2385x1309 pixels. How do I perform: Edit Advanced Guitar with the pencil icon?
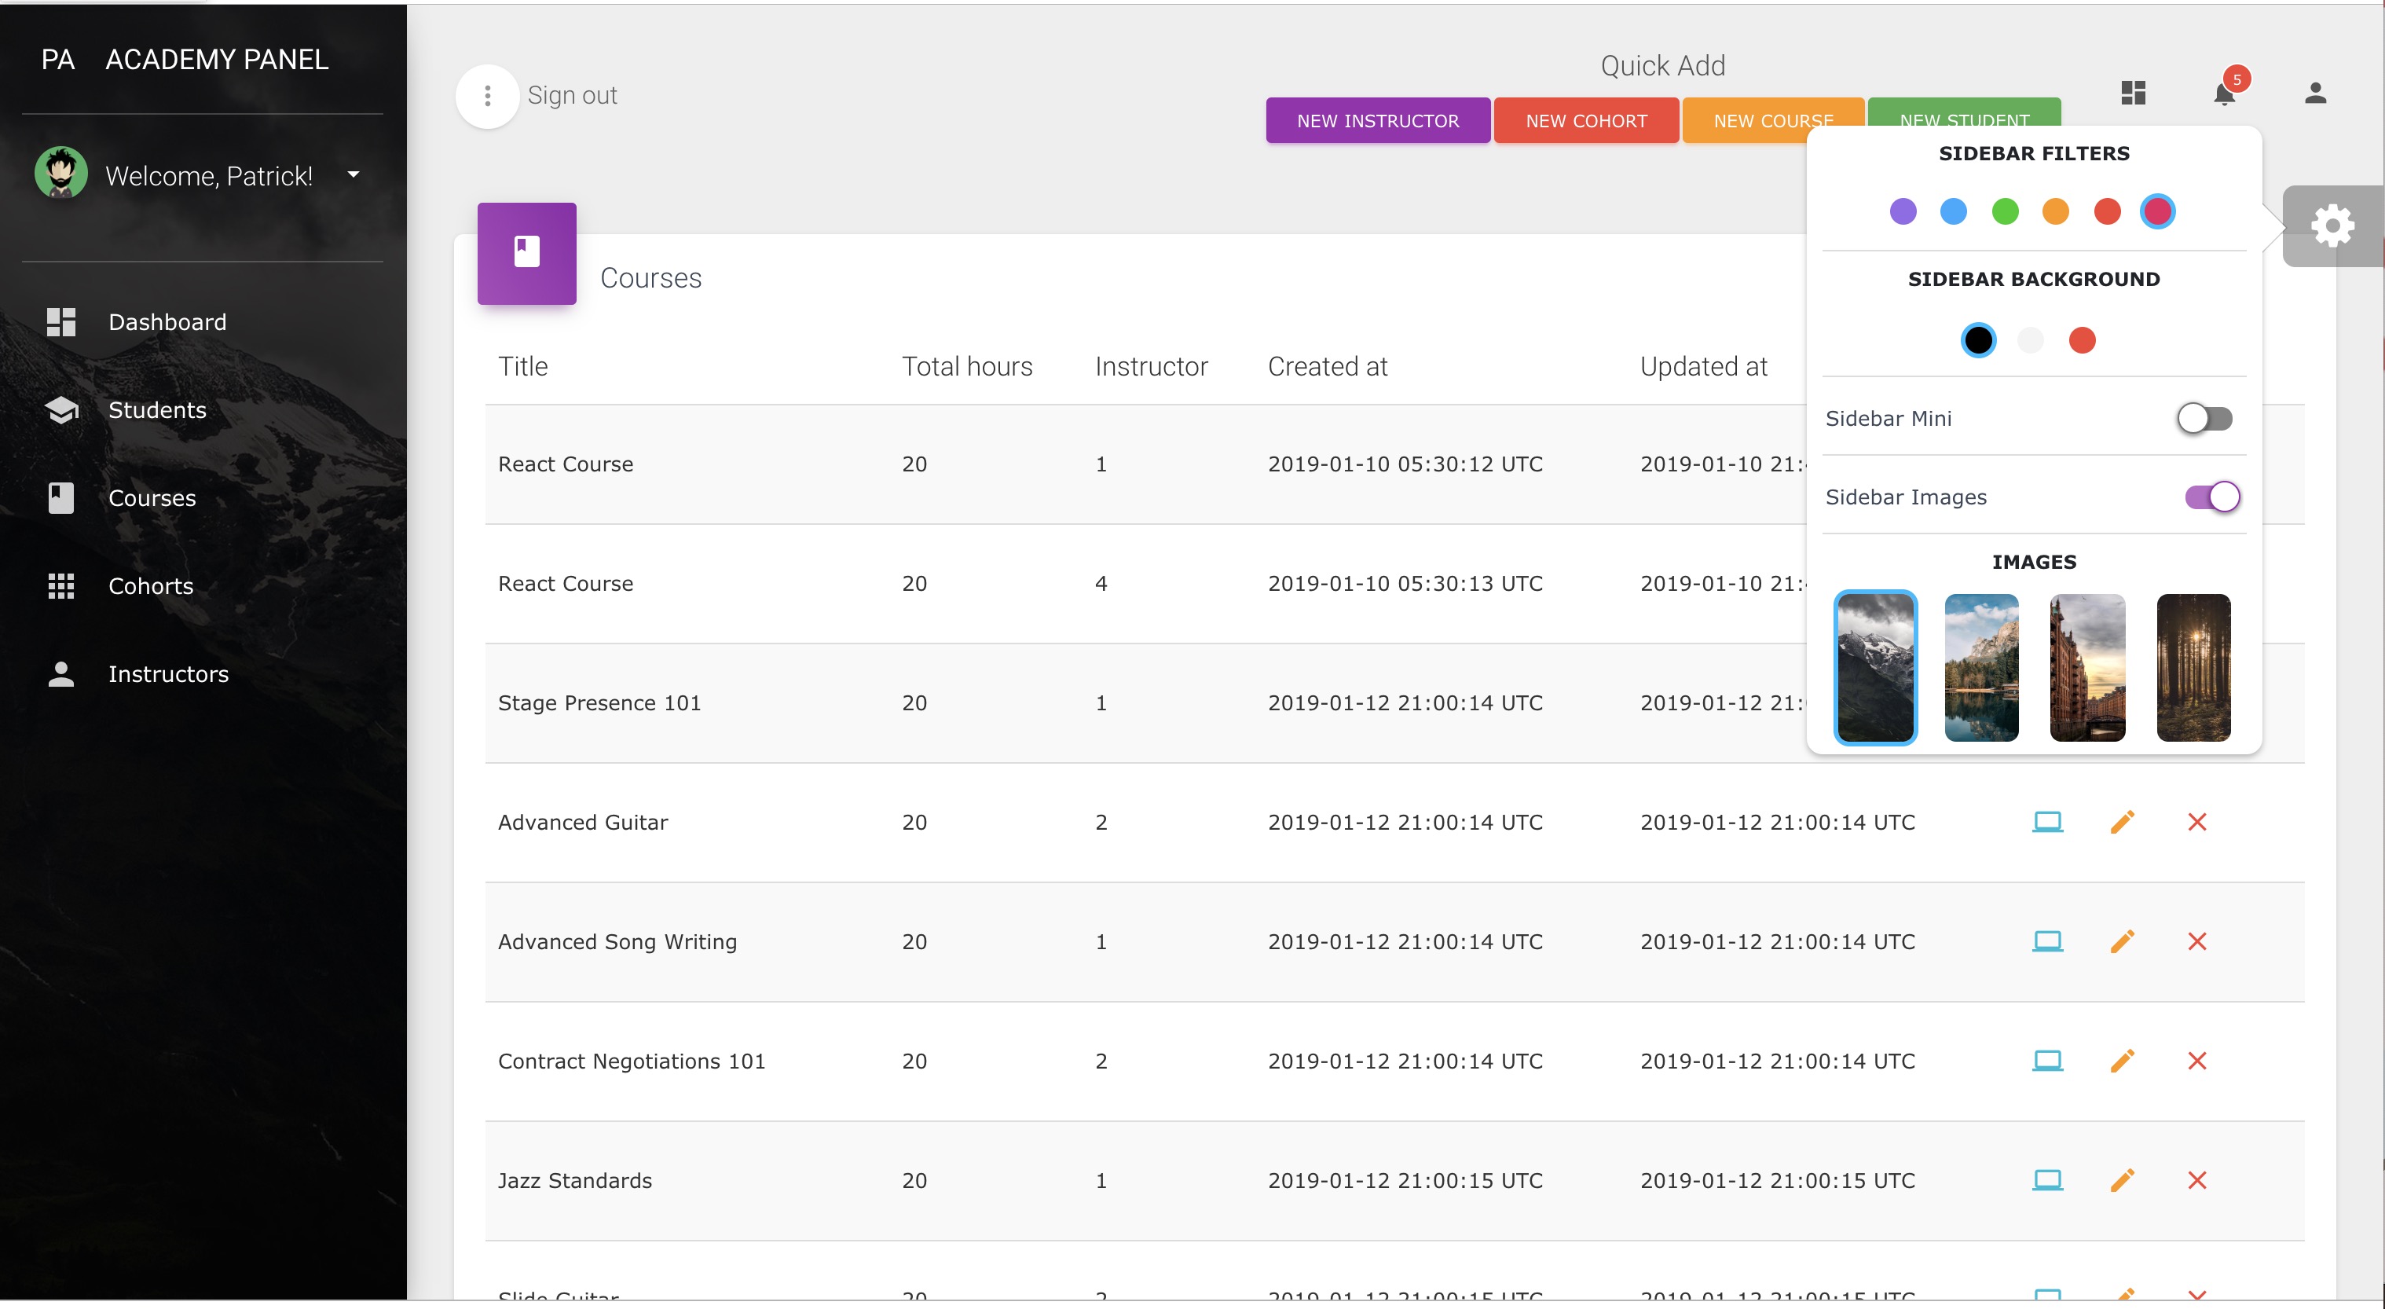[x=2122, y=822]
